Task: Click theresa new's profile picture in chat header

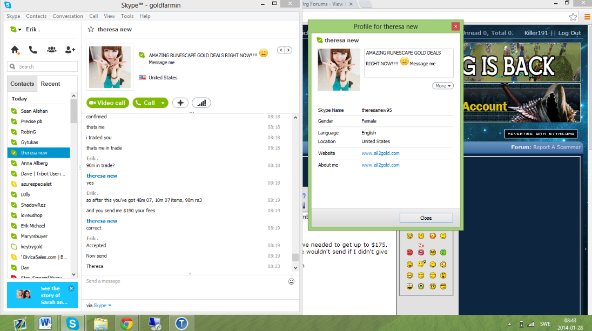Action: [110, 67]
